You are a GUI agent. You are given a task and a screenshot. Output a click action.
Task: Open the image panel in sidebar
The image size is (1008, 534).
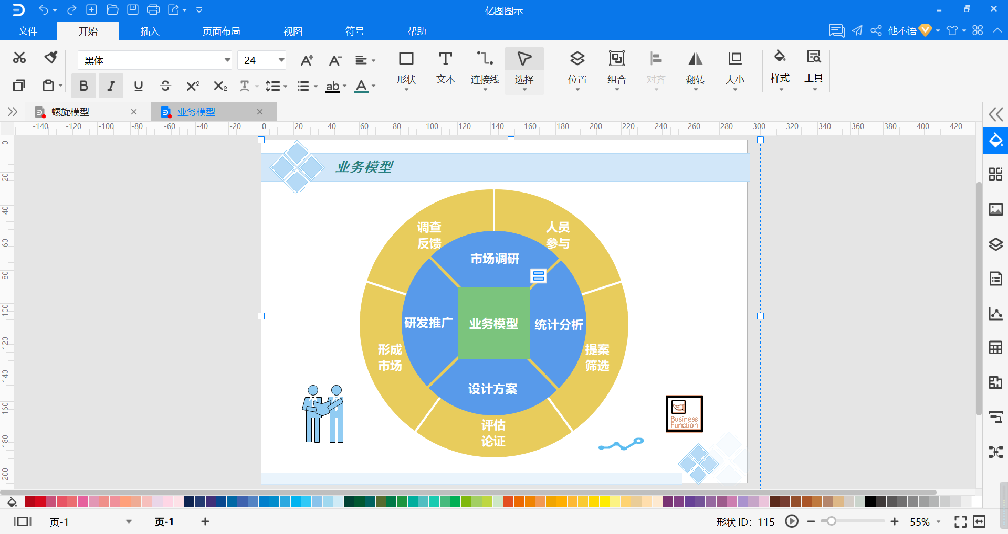coord(995,209)
